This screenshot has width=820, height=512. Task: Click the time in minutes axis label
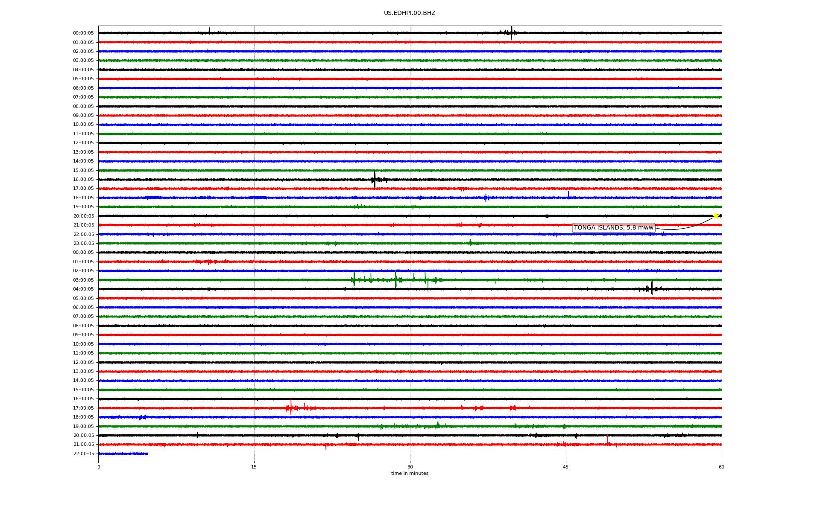tap(410, 474)
